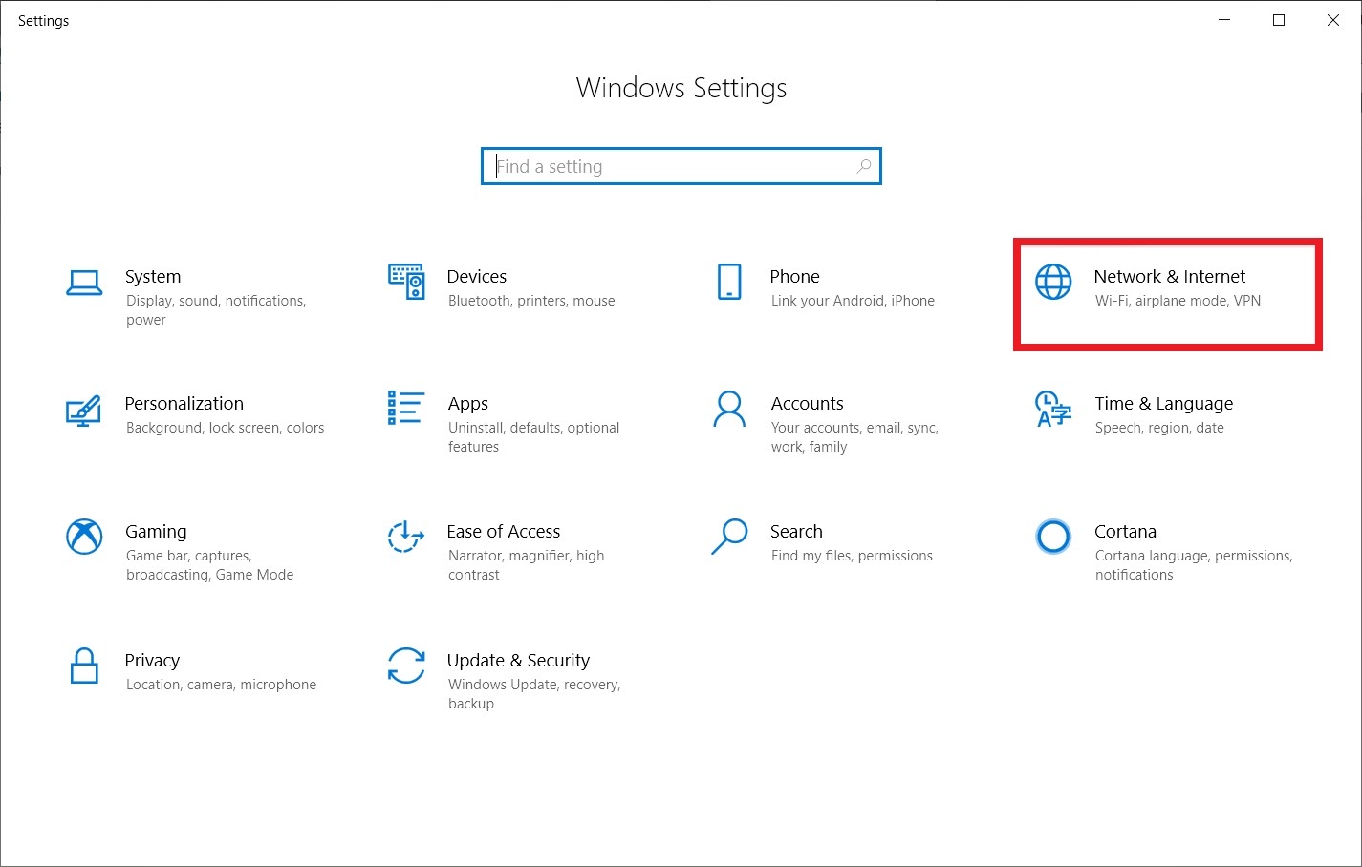Open the System laptop icon
Viewport: 1362px width, 867px height.
pyautogui.click(x=84, y=283)
